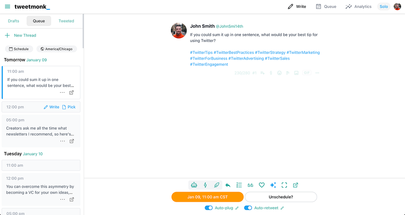This screenshot has width=405, height=215.
Task: Select the lightning bolt tool in the bottom toolbar
Action: pos(205,185)
